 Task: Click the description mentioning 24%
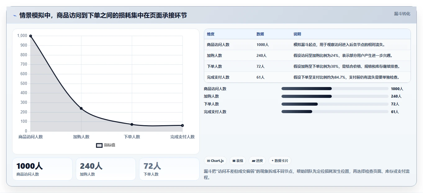coord(343,56)
